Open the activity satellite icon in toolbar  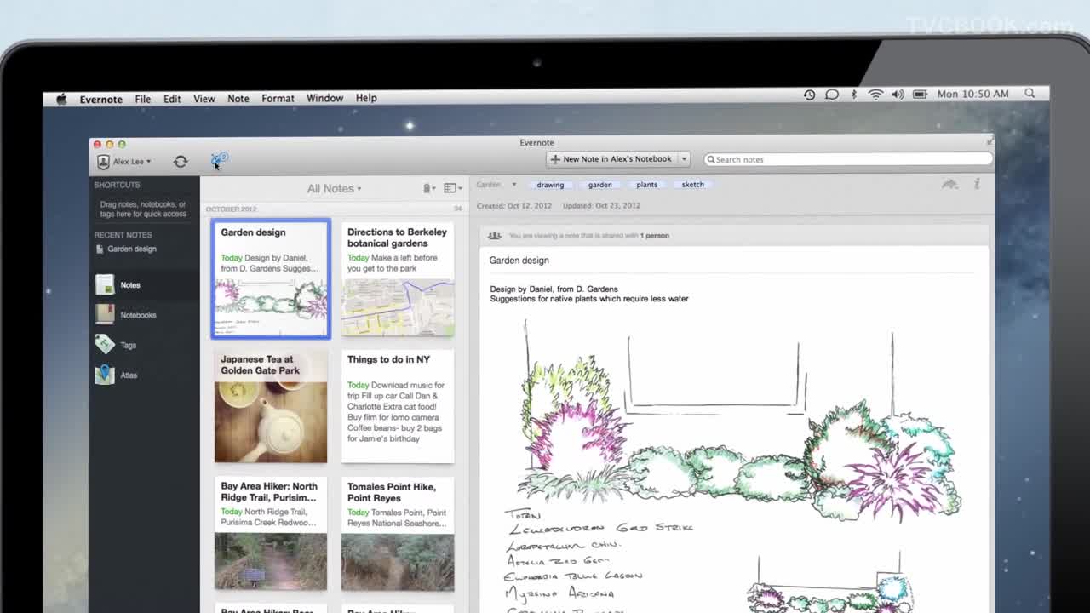[219, 160]
